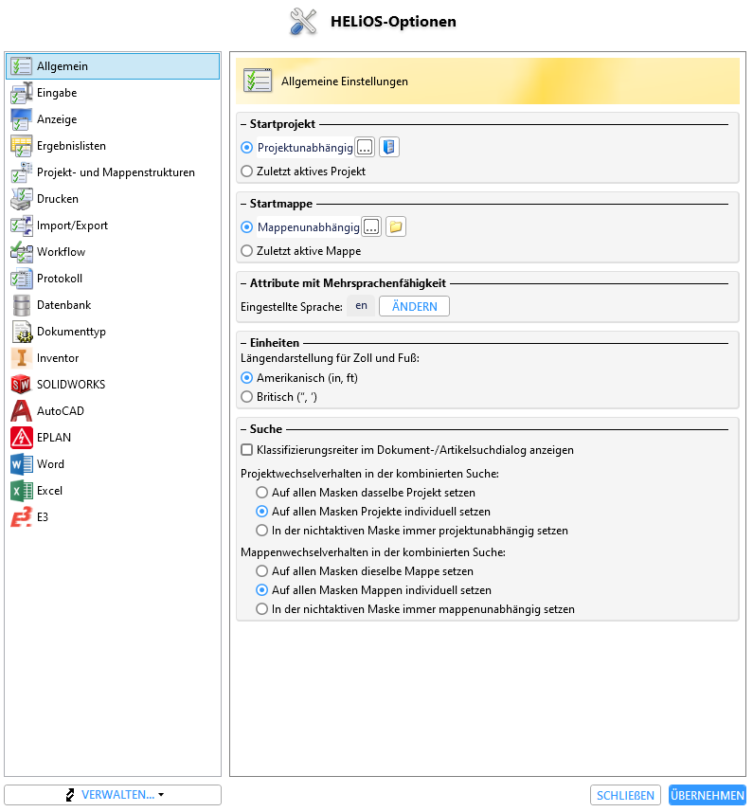This screenshot has height=812, width=753.
Task: Collapse Attribute mit Mehrsprachenfähigkeit section
Action: 243,284
